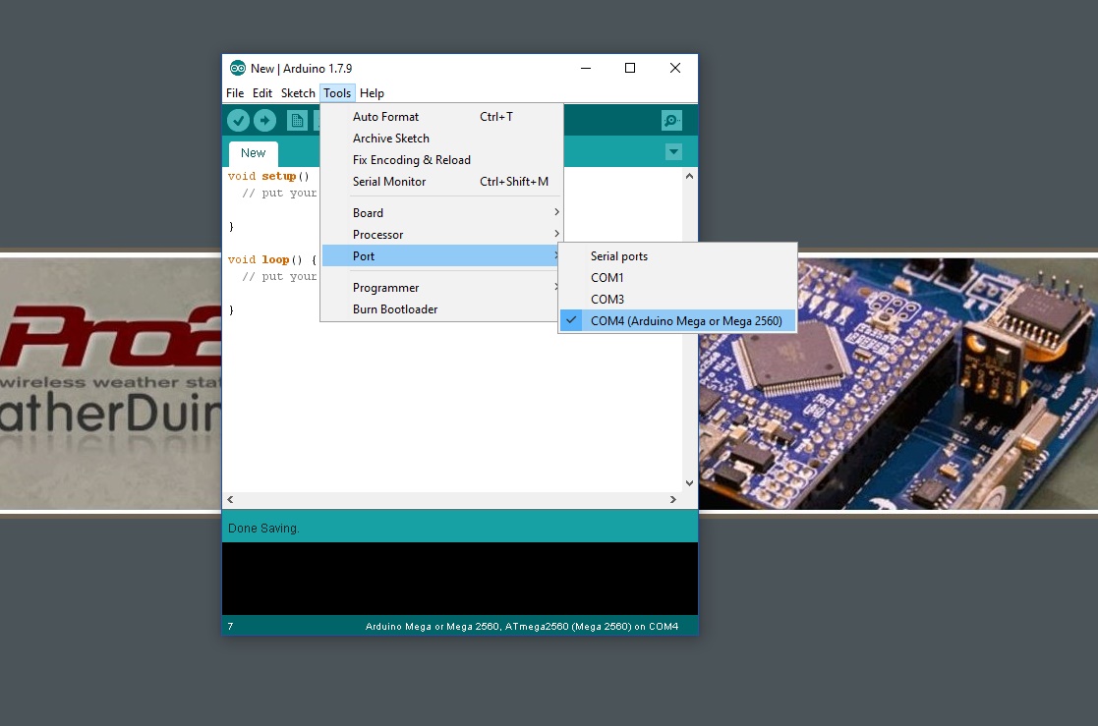Choose COM3 from the port list
The height and width of the screenshot is (726, 1098).
click(607, 300)
